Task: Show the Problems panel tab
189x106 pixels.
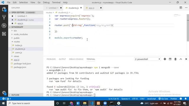Action: [51, 59]
